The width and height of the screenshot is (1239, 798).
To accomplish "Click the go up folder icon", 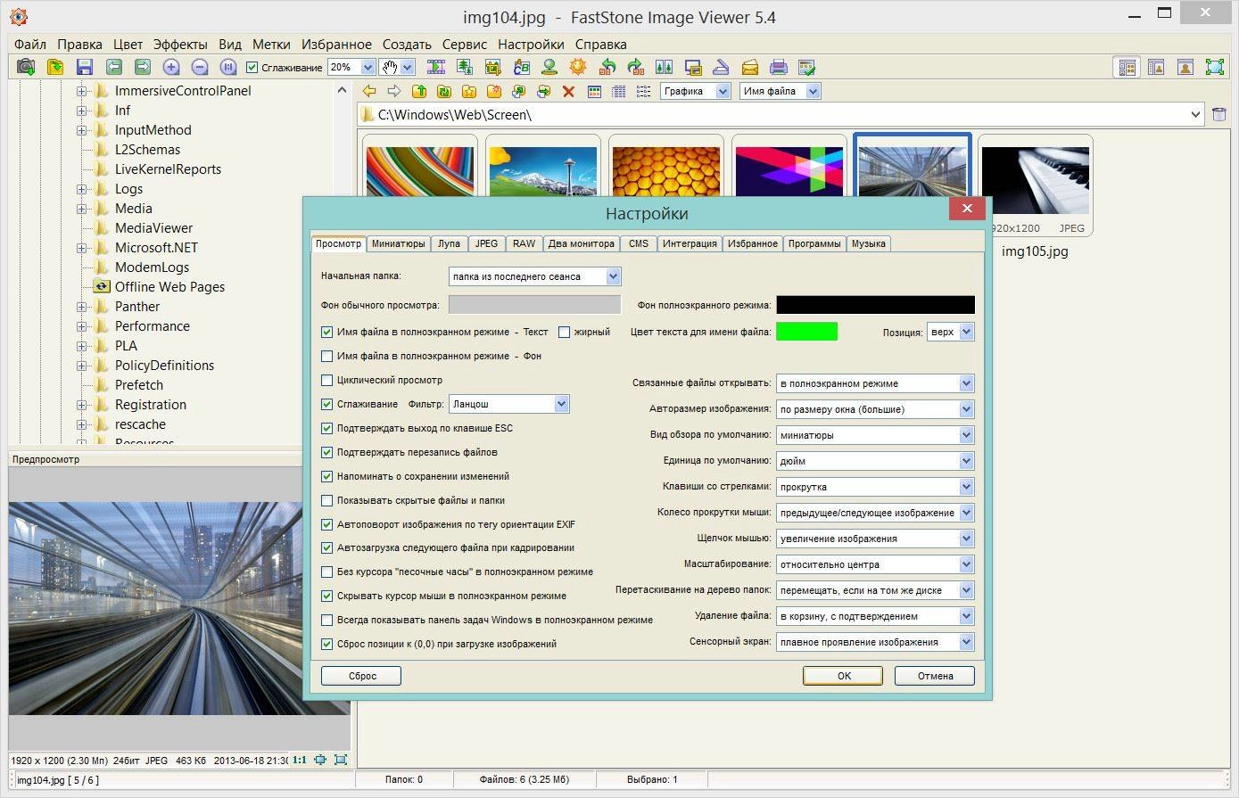I will [x=418, y=91].
